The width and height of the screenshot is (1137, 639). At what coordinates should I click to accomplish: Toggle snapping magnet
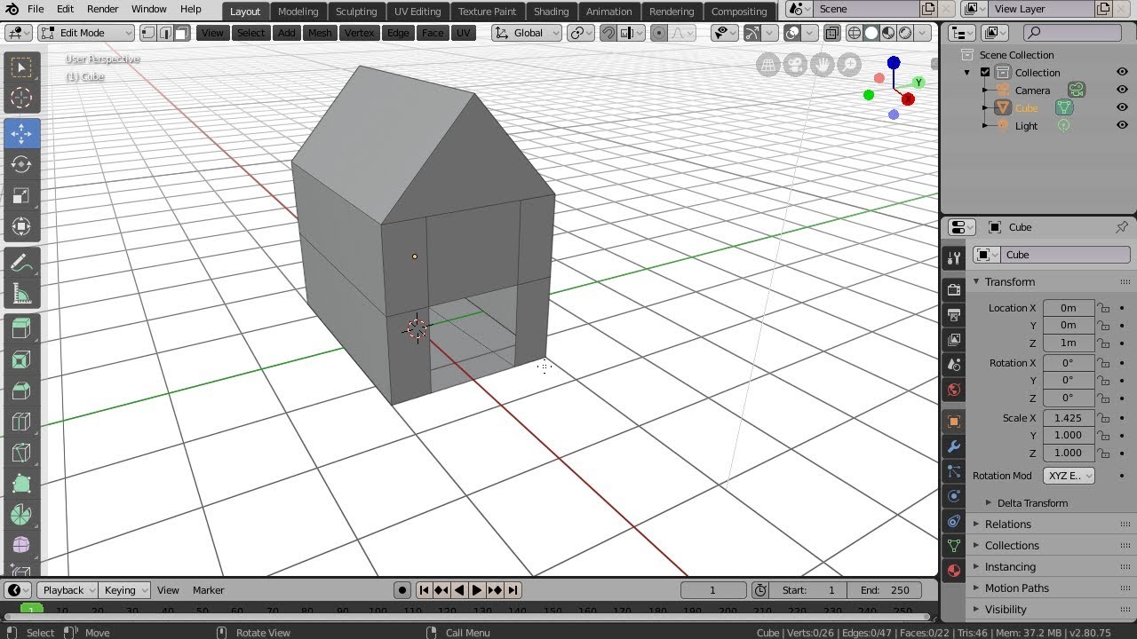[608, 33]
